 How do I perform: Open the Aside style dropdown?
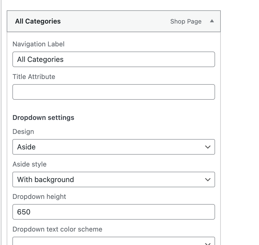[113, 179]
